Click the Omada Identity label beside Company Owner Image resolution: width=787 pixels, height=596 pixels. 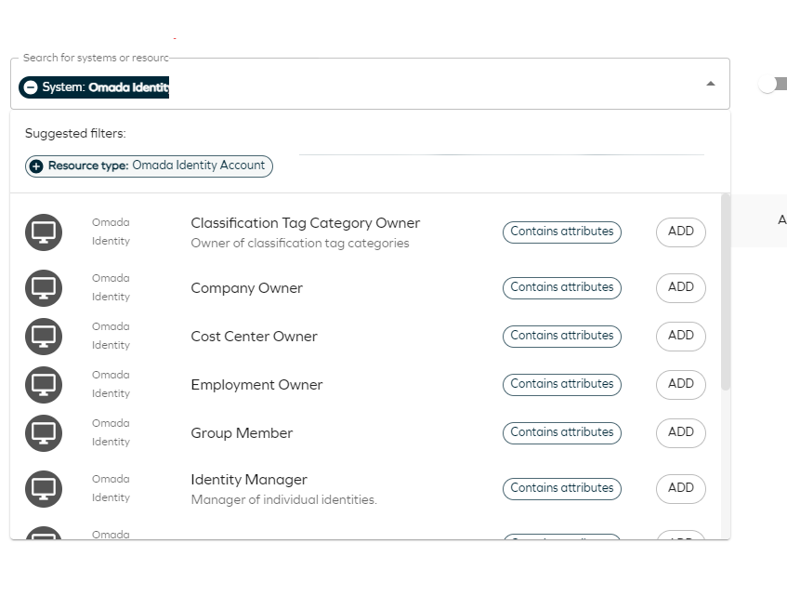click(111, 287)
